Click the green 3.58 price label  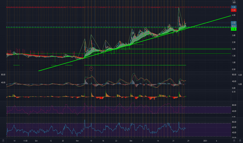pyautogui.click(x=234, y=29)
